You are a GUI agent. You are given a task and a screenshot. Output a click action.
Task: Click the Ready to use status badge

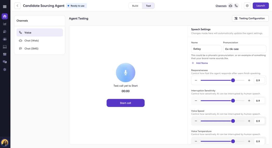(x=76, y=6)
